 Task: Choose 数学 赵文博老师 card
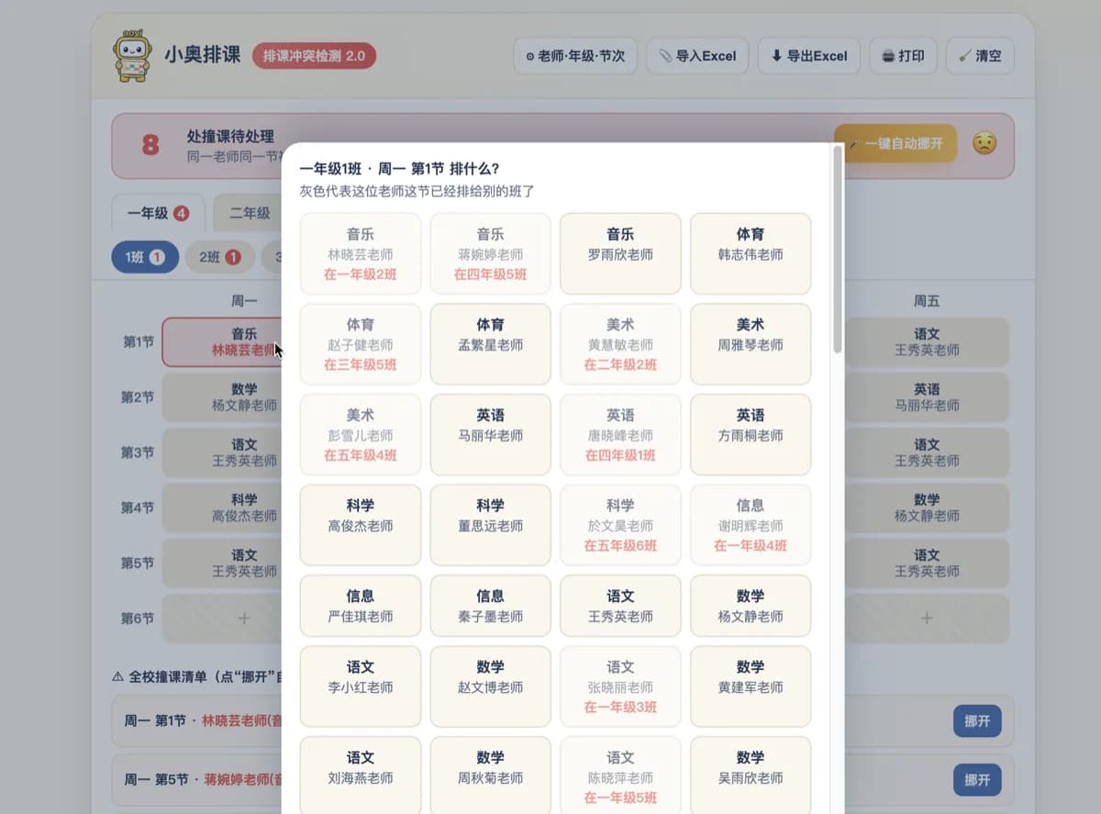(490, 686)
